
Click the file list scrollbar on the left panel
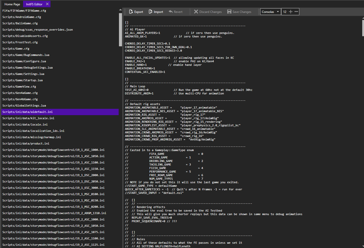120,28
